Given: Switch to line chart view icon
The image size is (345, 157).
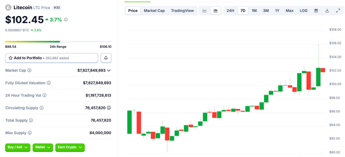Looking at the screenshot, I should pos(205,11).
